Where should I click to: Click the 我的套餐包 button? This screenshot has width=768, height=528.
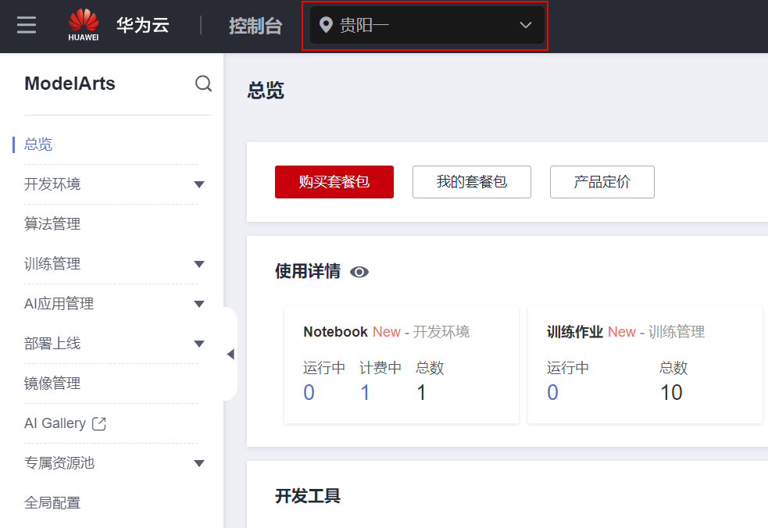[x=472, y=182]
